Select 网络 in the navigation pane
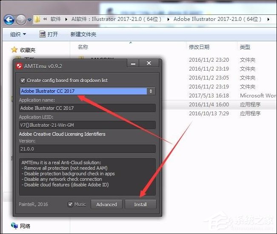This screenshot has height=234, width=277. tap(25, 226)
